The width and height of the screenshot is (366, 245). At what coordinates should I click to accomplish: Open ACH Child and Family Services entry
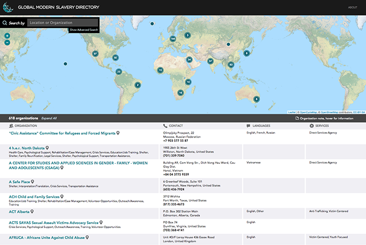(x=34, y=196)
